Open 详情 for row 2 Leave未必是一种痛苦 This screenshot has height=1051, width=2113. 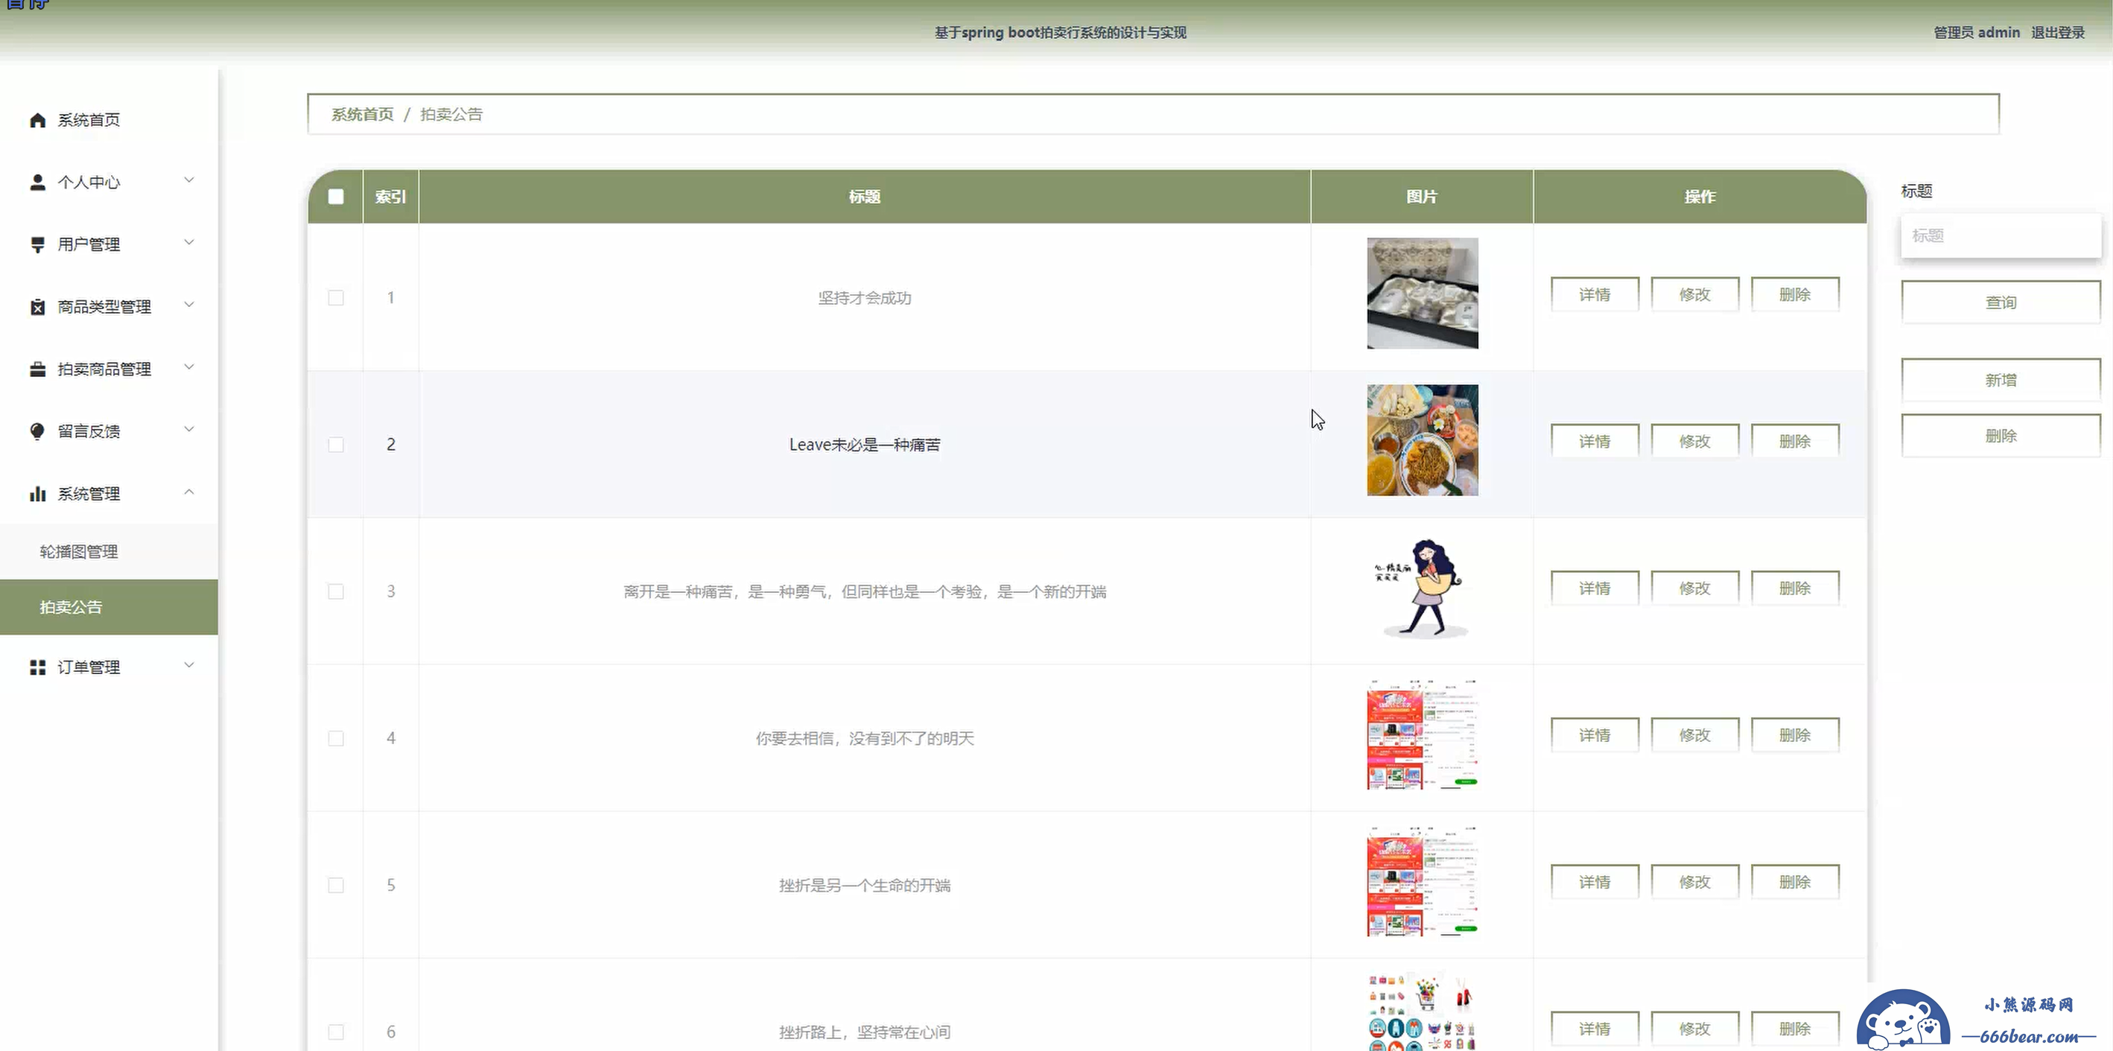pyautogui.click(x=1595, y=442)
